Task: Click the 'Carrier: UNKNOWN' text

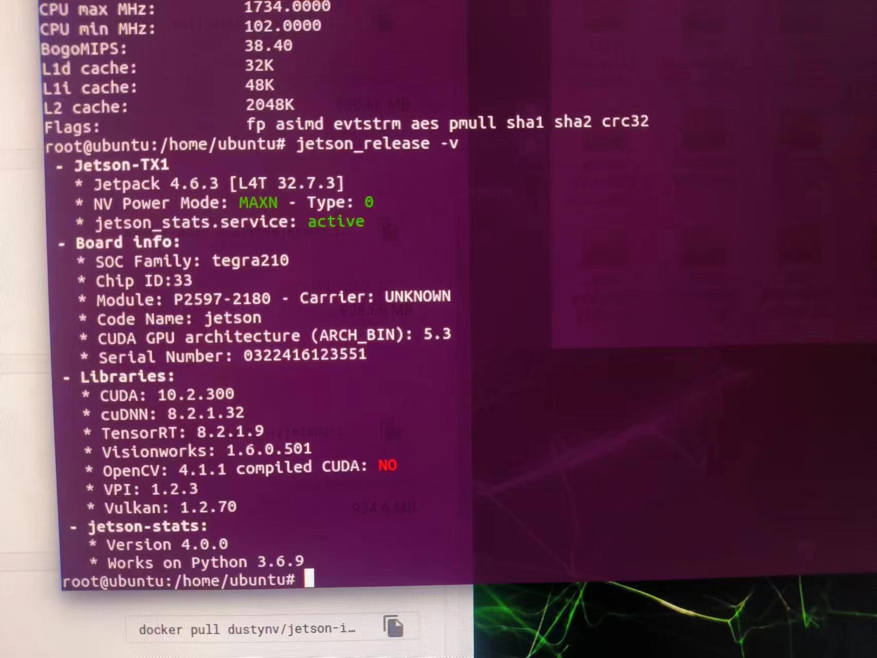Action: coord(375,297)
